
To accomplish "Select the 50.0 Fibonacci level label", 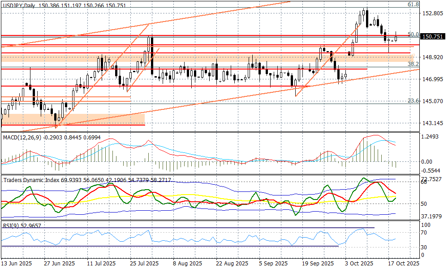I will 413,35.
